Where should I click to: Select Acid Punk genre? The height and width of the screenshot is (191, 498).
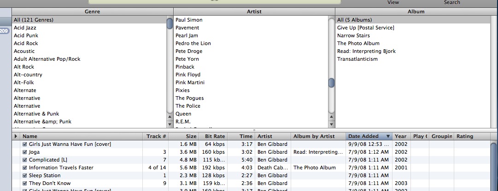pyautogui.click(x=89, y=35)
